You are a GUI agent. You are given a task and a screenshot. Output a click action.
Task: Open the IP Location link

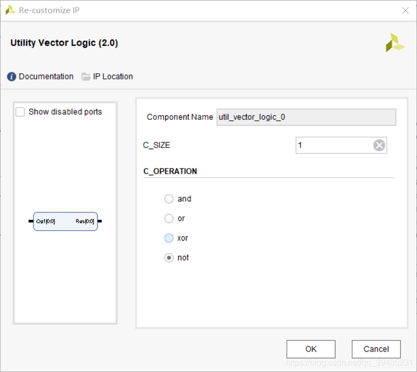pyautogui.click(x=113, y=77)
